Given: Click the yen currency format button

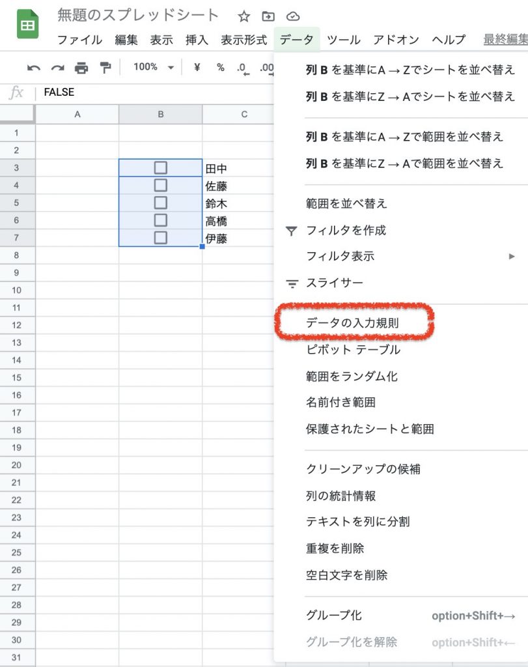Looking at the screenshot, I should (197, 68).
